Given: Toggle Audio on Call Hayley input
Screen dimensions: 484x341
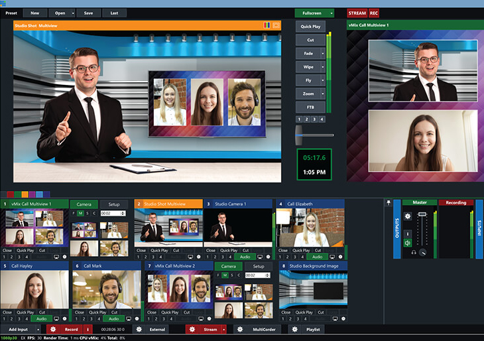Looking at the screenshot, I should 41,318.
